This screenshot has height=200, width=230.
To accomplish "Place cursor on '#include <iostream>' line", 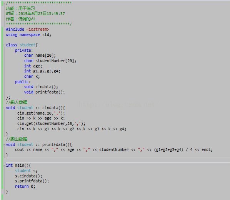I will coord(27,30).
